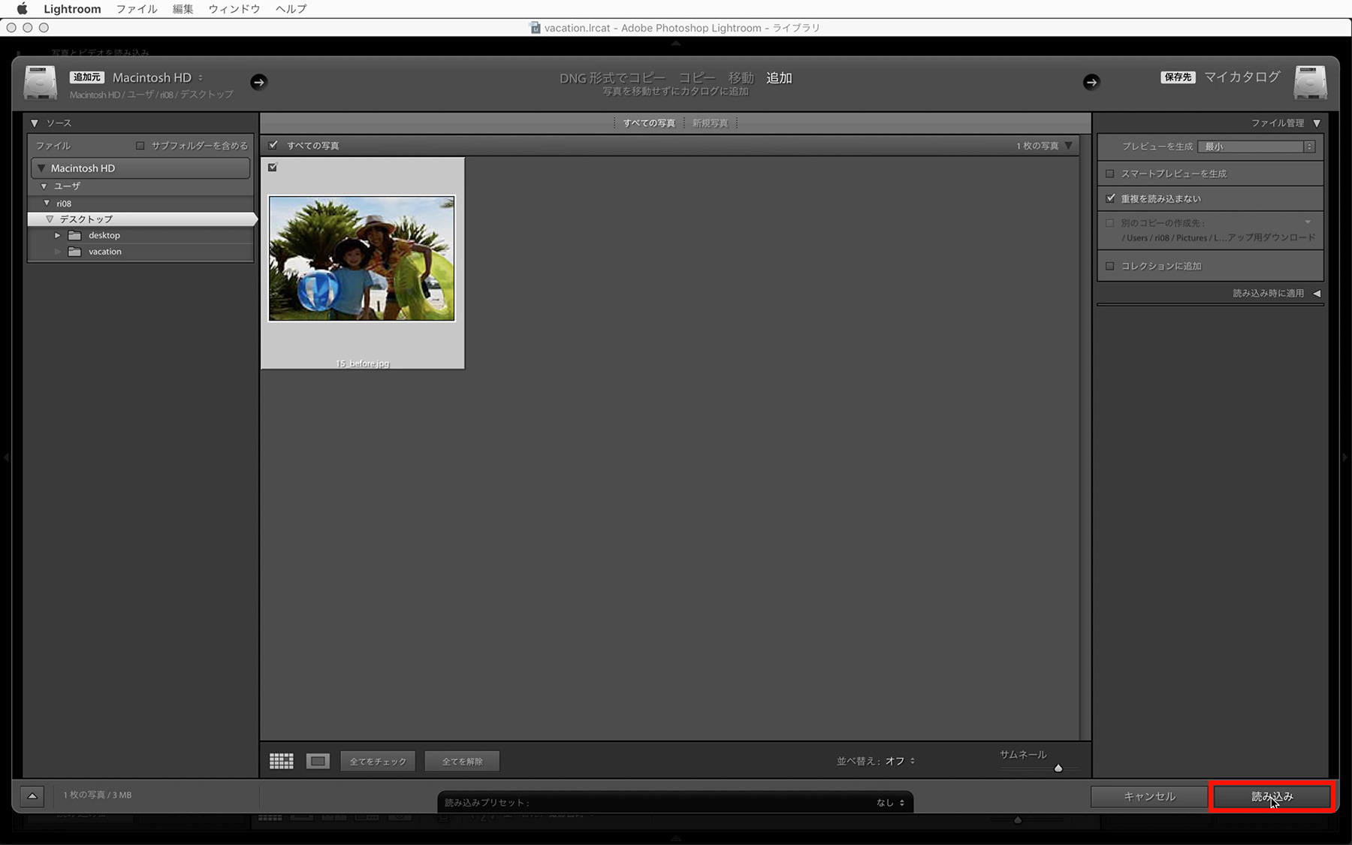Uncheck the 15_before.jpg thumbnail checkbox
Viewport: 1352px width, 845px height.
point(273,167)
